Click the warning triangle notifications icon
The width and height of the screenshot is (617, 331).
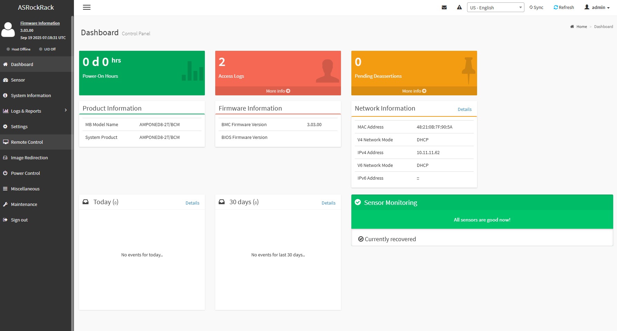click(x=459, y=7)
